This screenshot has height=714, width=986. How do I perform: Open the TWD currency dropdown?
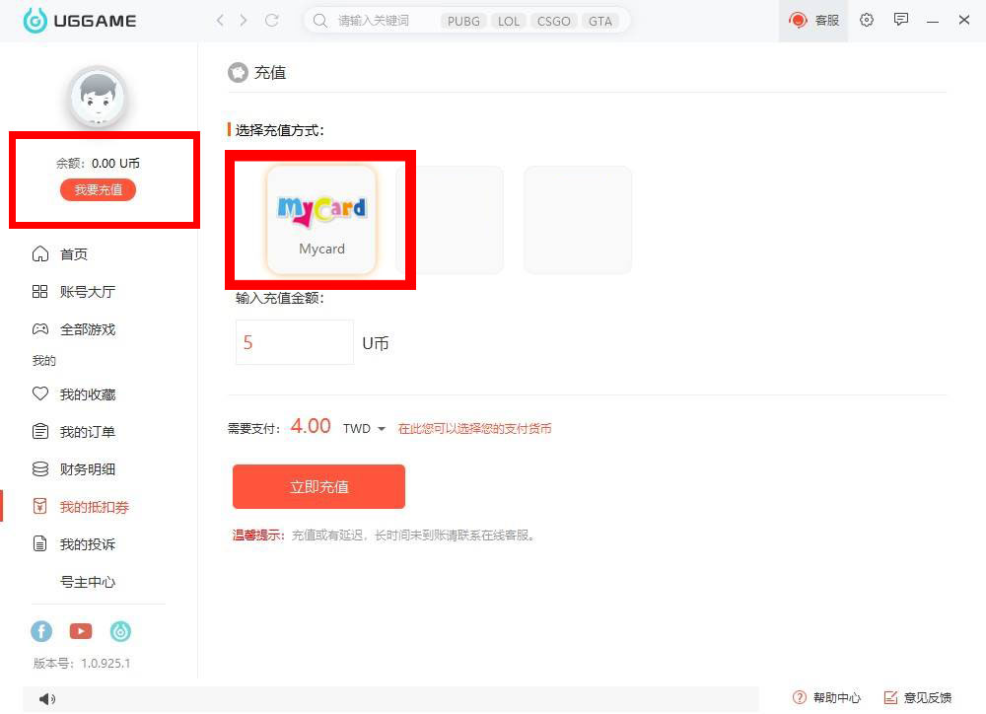364,428
